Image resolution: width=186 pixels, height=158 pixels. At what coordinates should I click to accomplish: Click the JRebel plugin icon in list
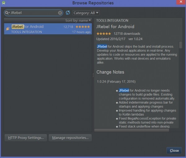pyautogui.click(x=8, y=29)
